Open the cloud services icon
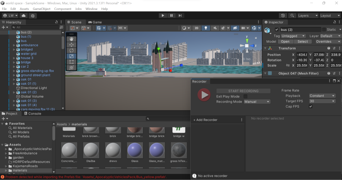Viewport: 342px width, 180px height. [24, 15]
